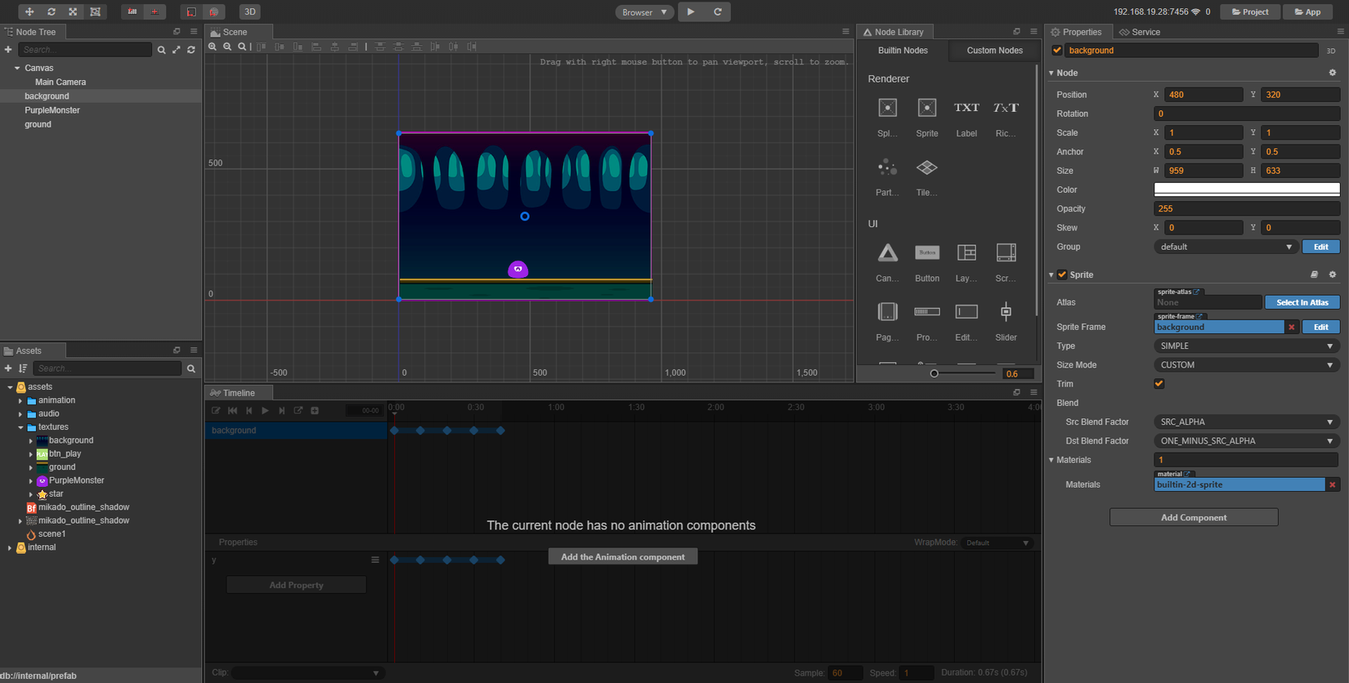Select the Label node icon
This screenshot has height=683, width=1349.
(966, 108)
